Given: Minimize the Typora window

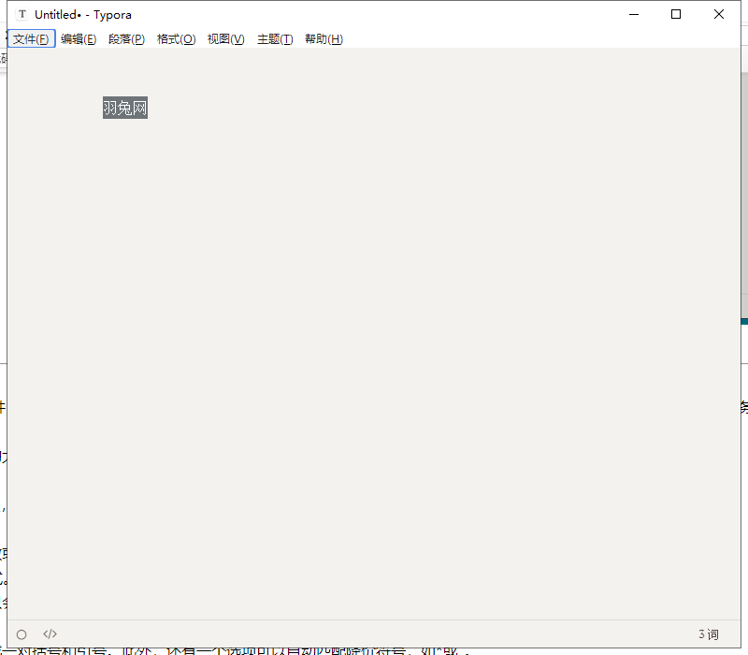Looking at the screenshot, I should point(634,14).
